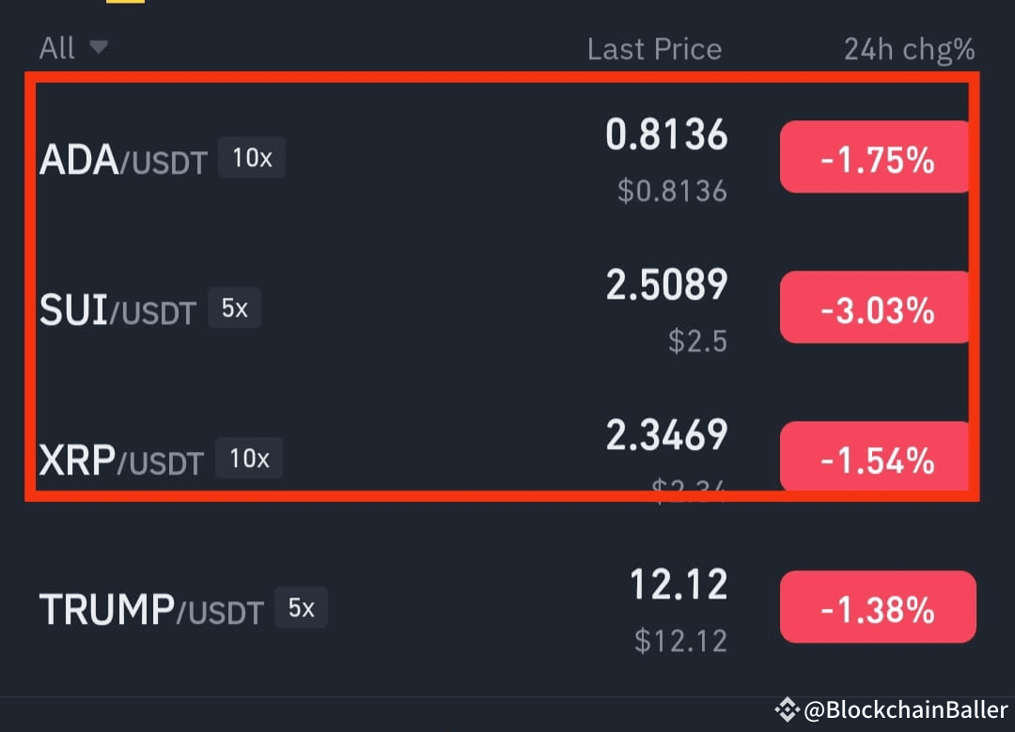Viewport: 1015px width, 732px height.
Task: Click the XRP last price value 2.3469
Action: pyautogui.click(x=666, y=434)
